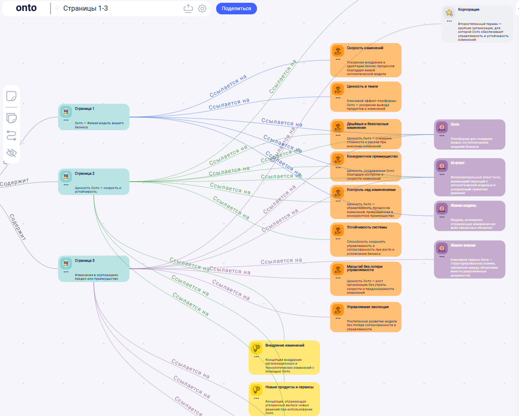Click the Ценность в темпе node icon
Image resolution: width=519 pixels, height=416 pixels.
click(x=338, y=89)
